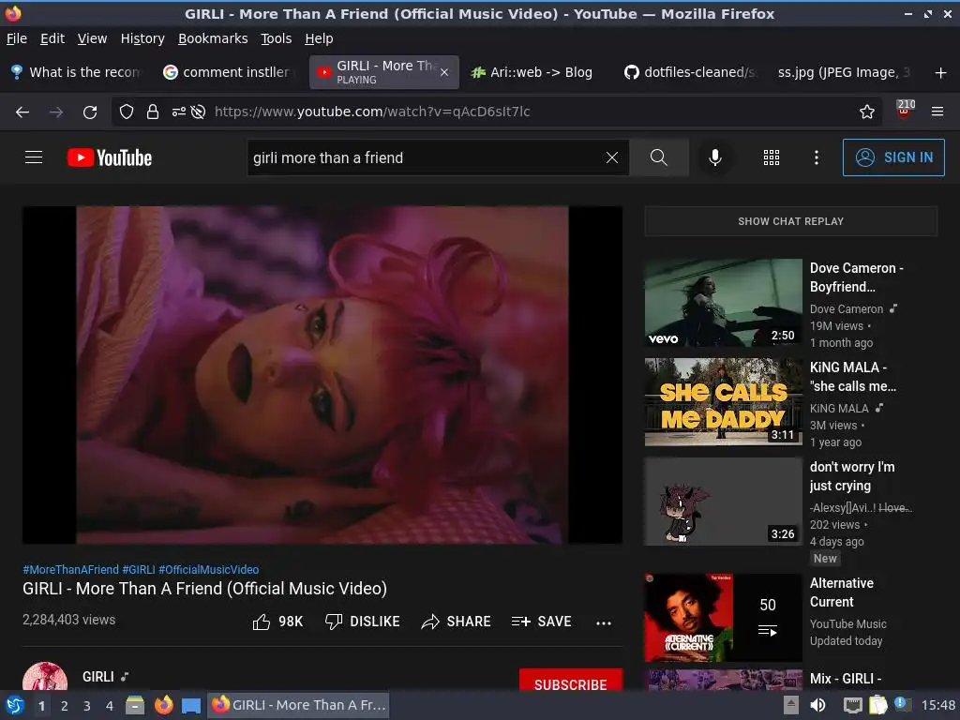
Task: Click the autoplay blocked icon in URL bar
Action: tap(198, 112)
